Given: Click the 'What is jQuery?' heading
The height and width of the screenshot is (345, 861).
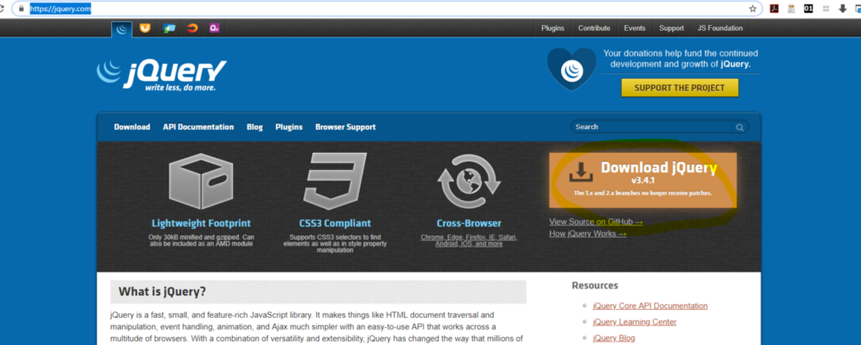Looking at the screenshot, I should pyautogui.click(x=162, y=291).
